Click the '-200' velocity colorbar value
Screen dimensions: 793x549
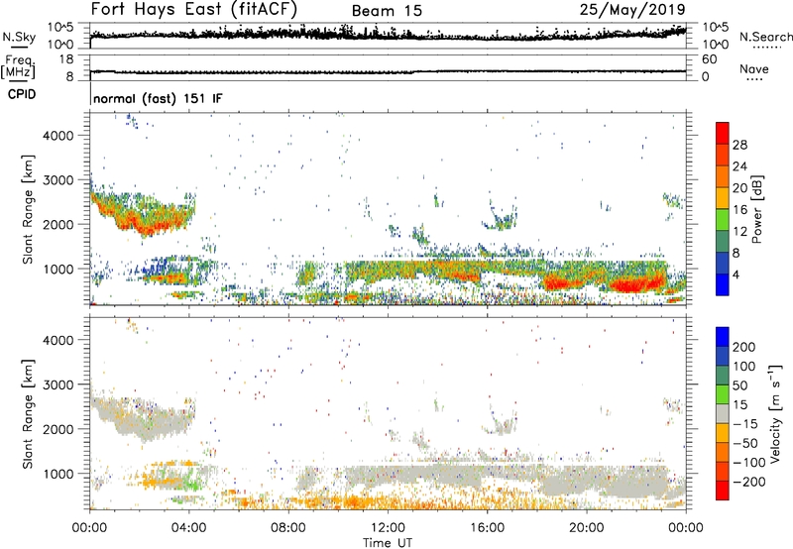coord(749,482)
